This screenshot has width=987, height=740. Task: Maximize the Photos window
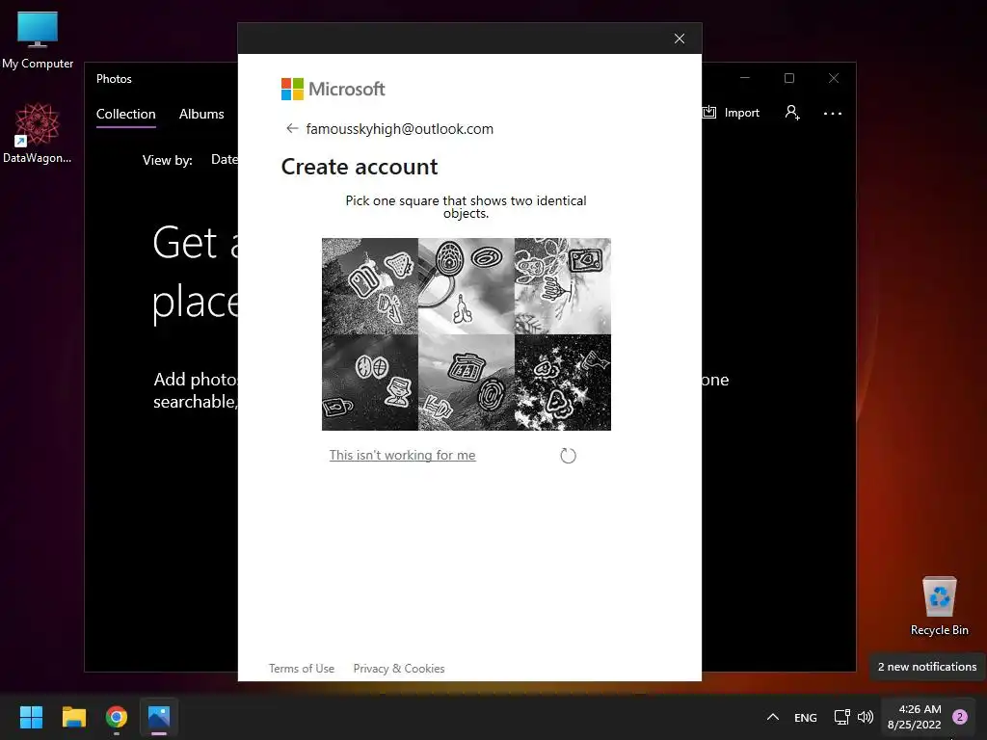789,78
